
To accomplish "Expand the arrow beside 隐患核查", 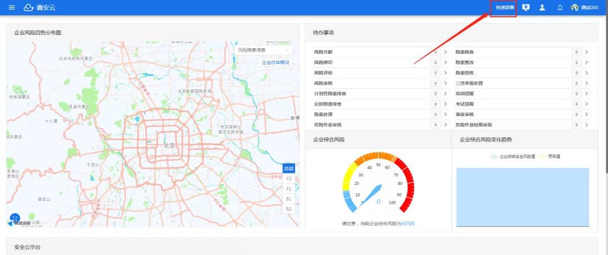I will pos(586,52).
